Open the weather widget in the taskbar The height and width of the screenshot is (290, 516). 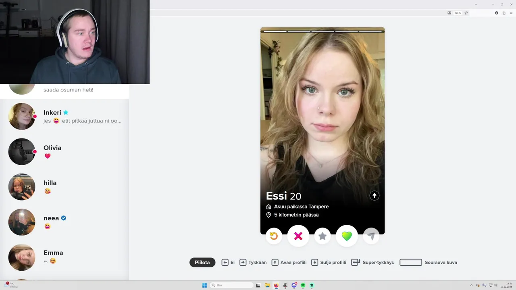[10, 285]
